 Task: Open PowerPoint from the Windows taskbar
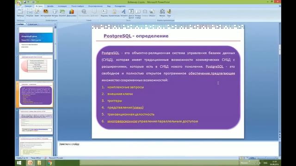point(30,163)
